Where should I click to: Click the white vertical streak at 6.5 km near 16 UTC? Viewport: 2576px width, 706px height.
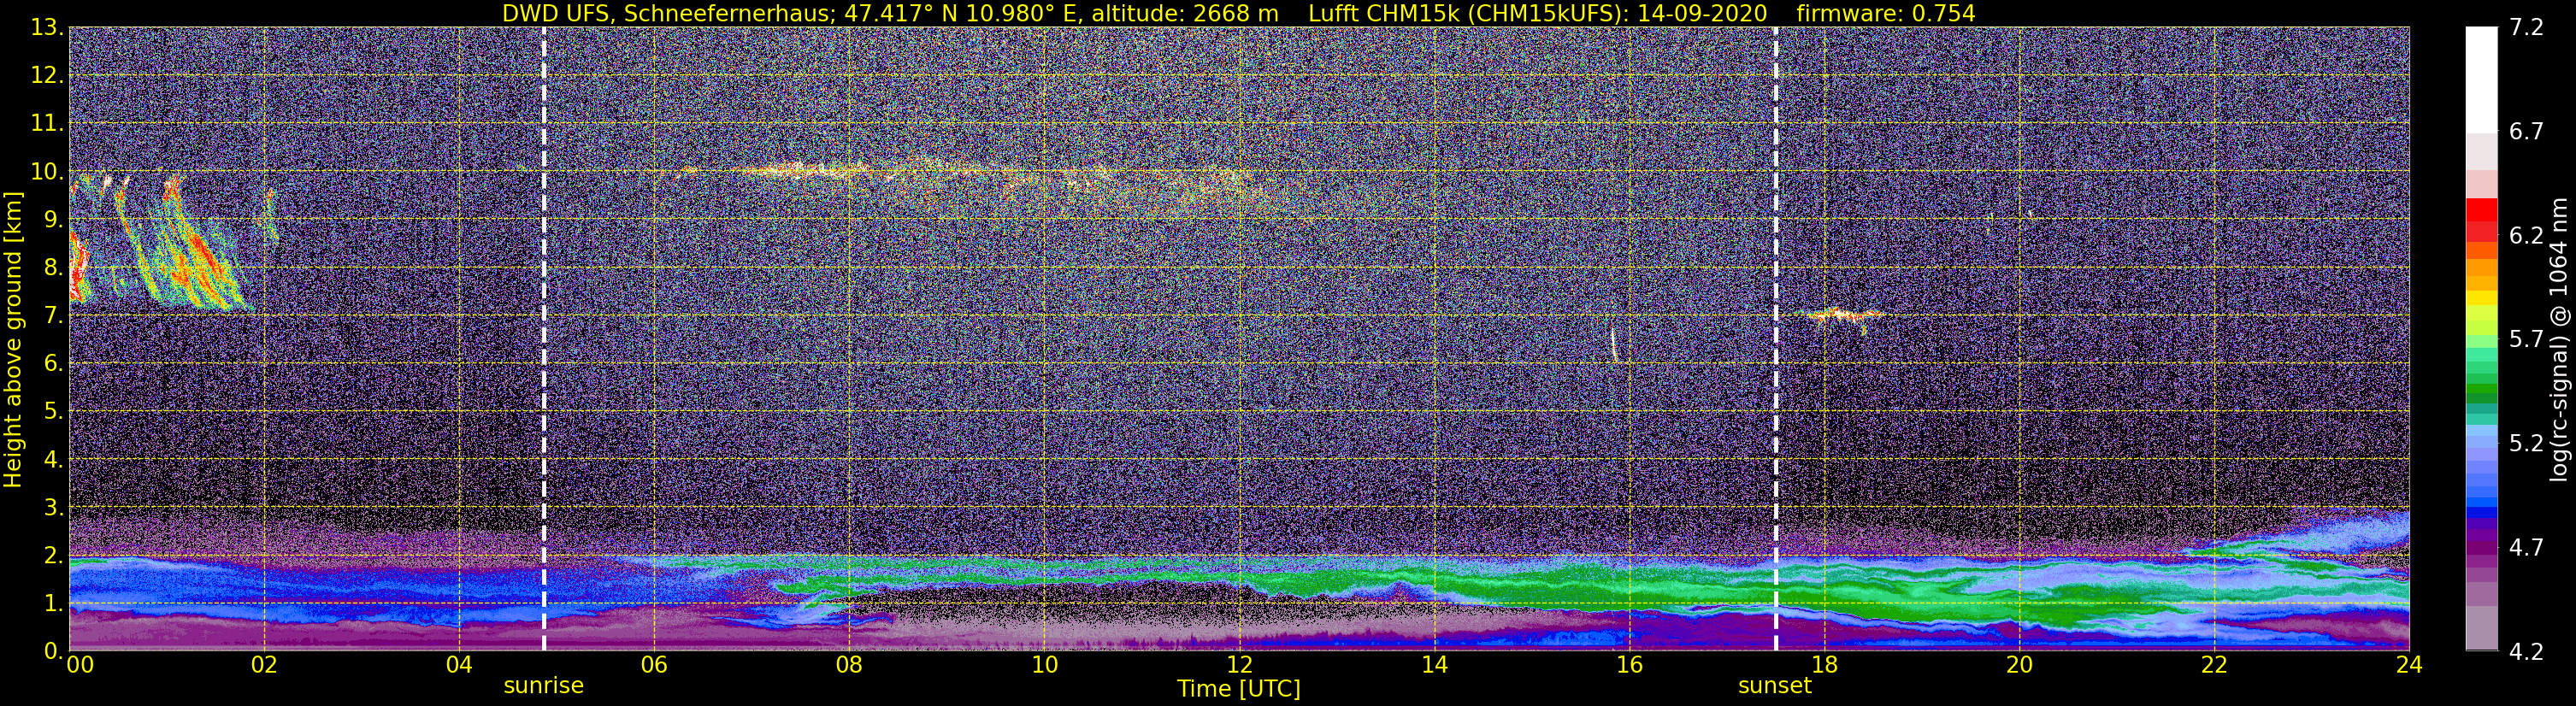click(1613, 343)
